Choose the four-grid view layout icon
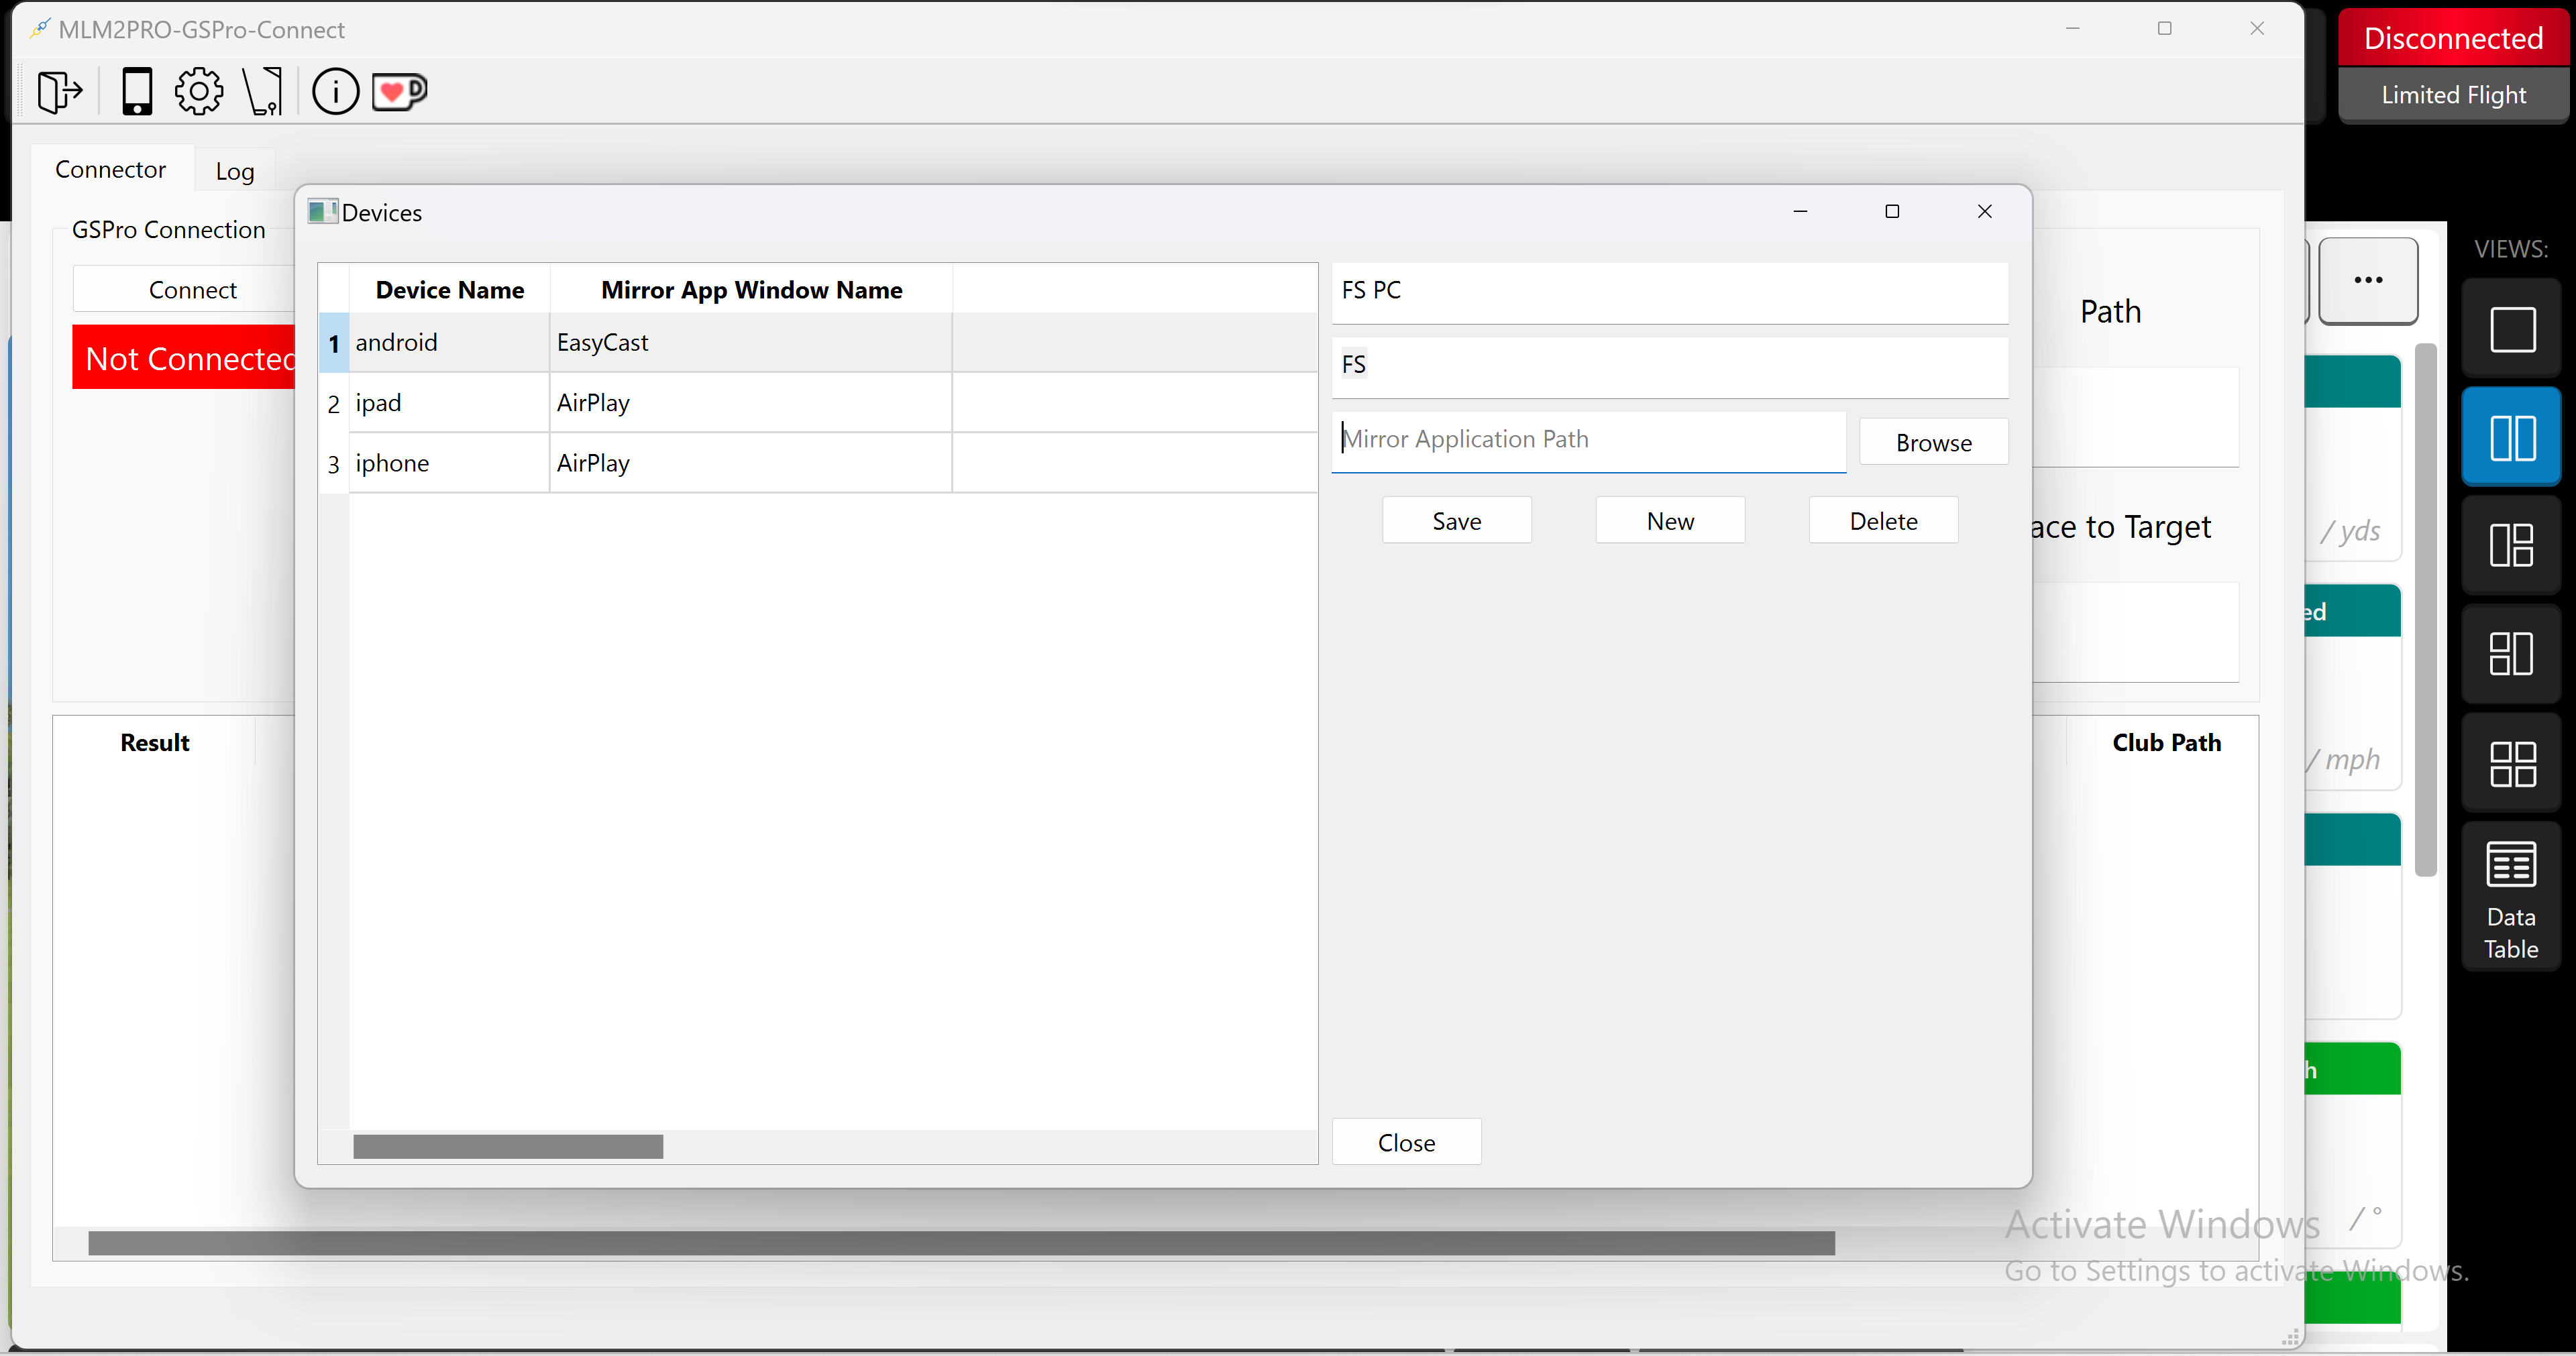The image size is (2576, 1356). tap(2511, 764)
